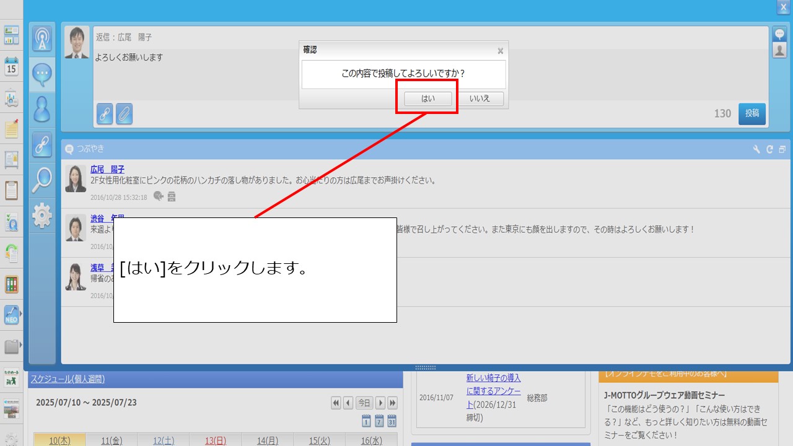Open the calendar 15 icon in the left toolbar
Image resolution: width=793 pixels, height=446 pixels.
[11, 66]
